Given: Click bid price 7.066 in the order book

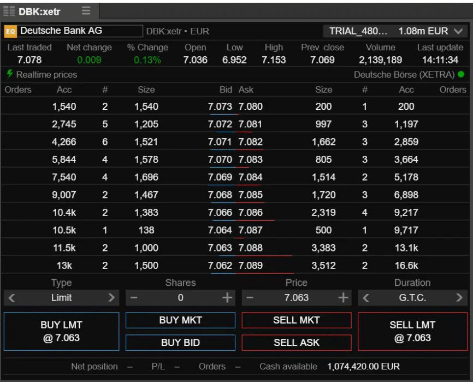Looking at the screenshot, I should coord(220,213).
